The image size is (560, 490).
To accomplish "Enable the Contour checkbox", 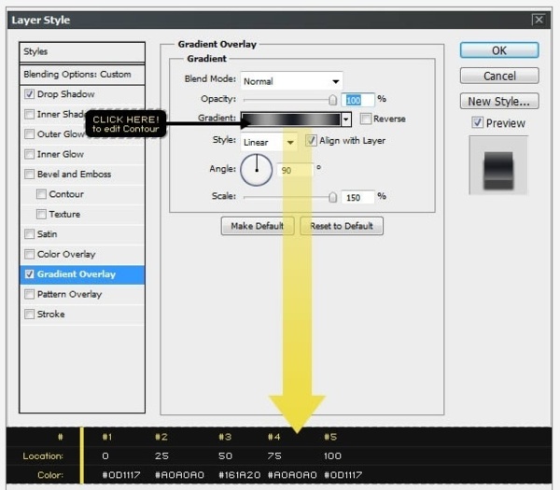I will pyautogui.click(x=41, y=194).
